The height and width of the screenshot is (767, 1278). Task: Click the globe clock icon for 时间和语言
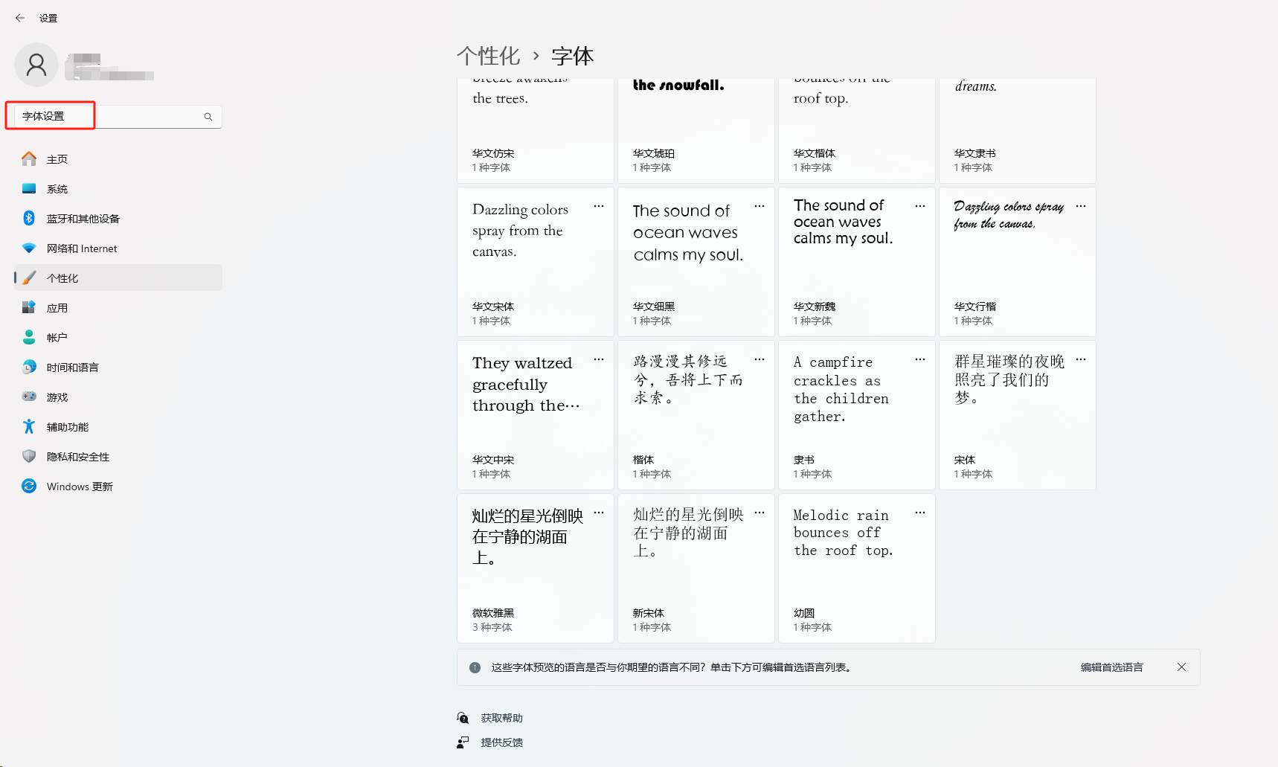pos(29,367)
